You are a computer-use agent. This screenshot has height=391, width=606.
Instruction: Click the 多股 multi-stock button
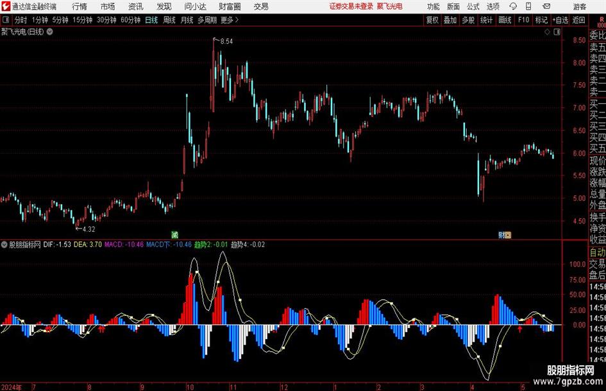[468, 20]
